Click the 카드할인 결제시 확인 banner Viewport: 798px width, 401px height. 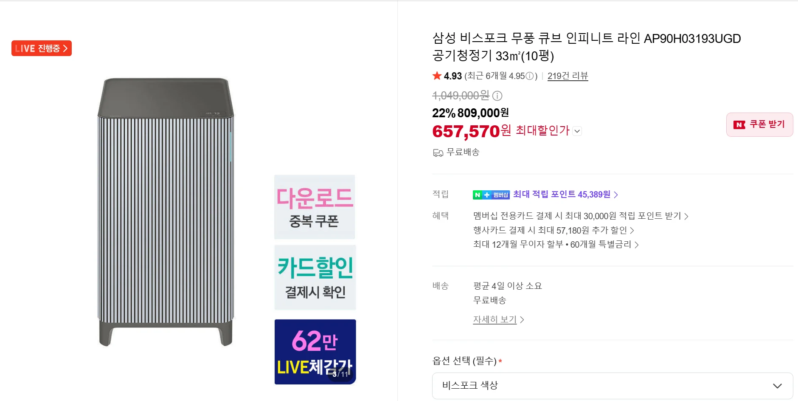[x=315, y=277]
